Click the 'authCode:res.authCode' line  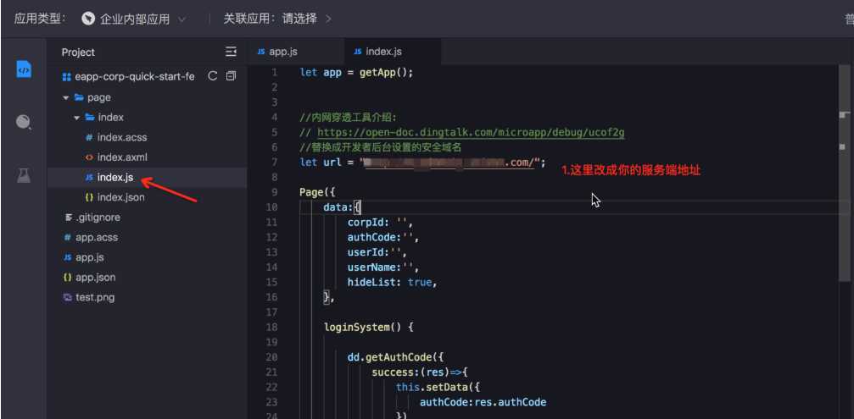point(483,402)
